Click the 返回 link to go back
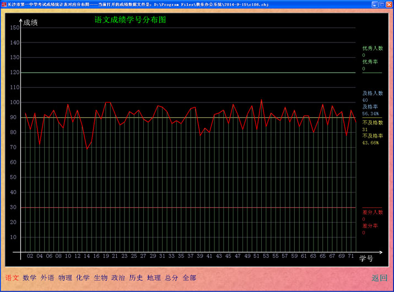The width and height of the screenshot is (394, 292). click(379, 278)
